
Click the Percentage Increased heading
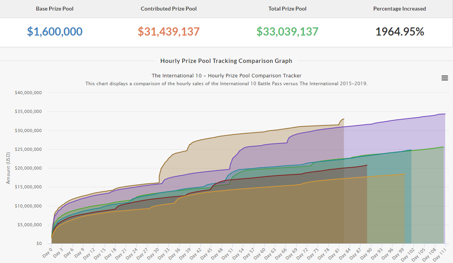399,9
